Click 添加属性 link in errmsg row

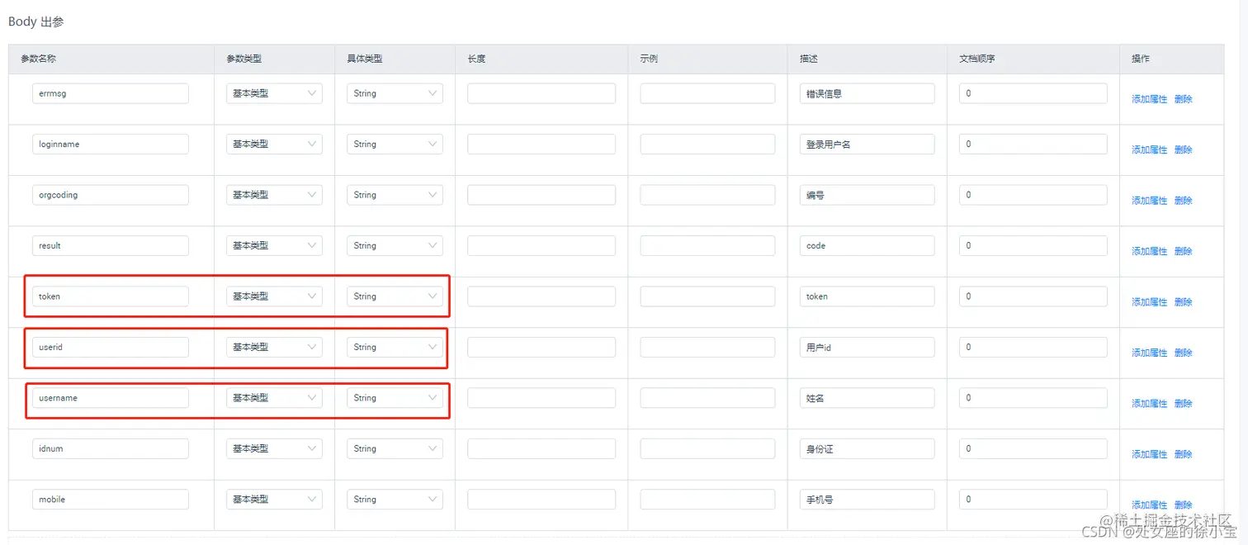(x=1149, y=99)
